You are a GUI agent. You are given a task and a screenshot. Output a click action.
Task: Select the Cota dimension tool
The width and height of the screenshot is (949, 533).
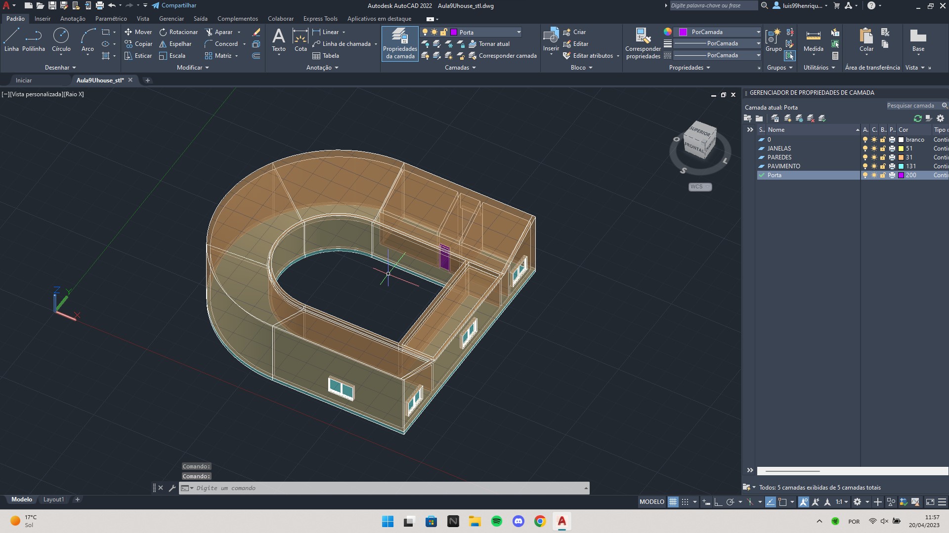point(301,39)
